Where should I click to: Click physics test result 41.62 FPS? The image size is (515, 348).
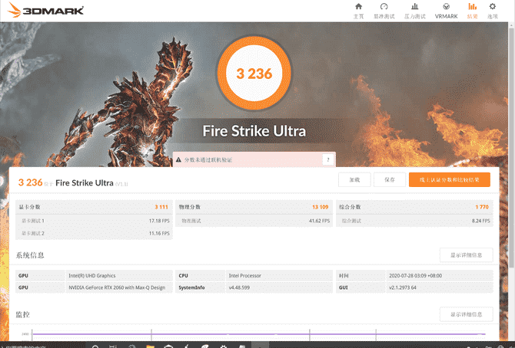click(319, 221)
